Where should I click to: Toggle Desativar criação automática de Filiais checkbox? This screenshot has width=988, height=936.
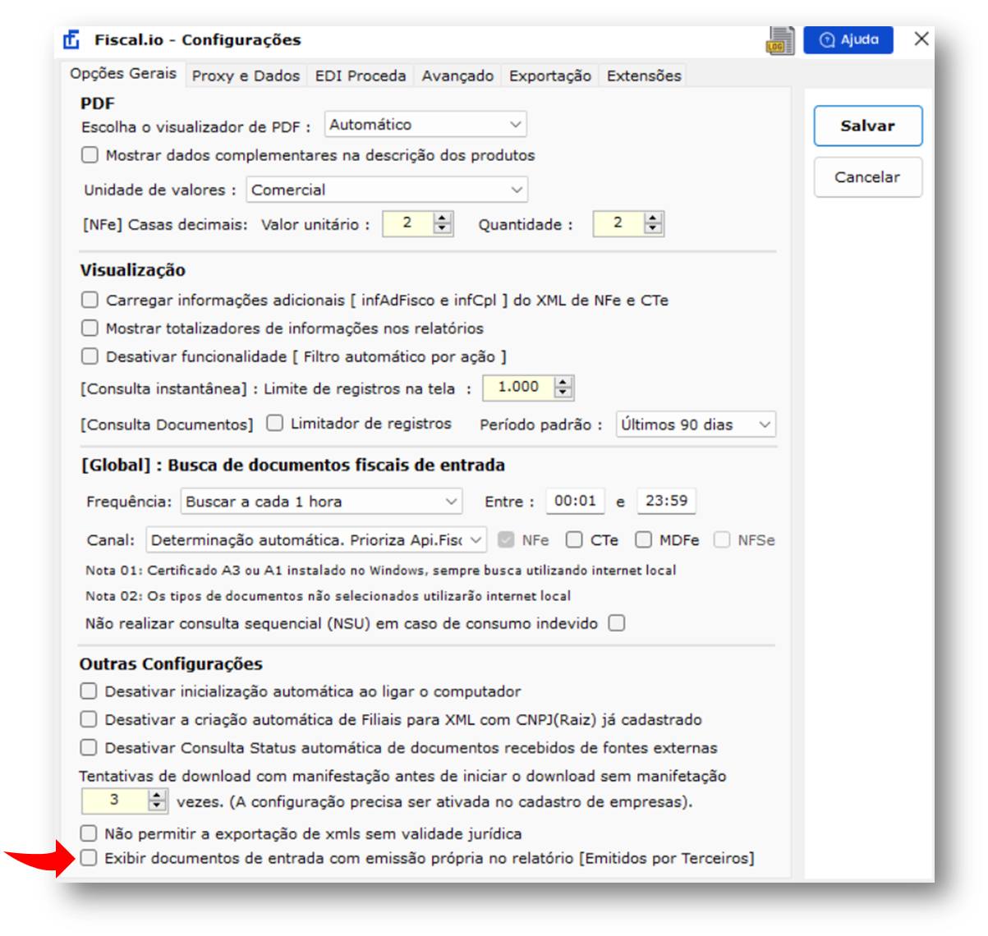[x=89, y=719]
